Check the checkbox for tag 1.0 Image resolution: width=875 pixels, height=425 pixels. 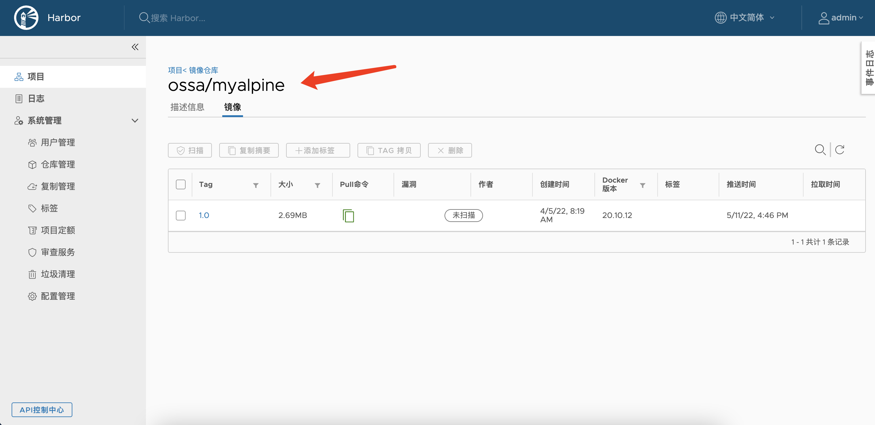click(181, 215)
